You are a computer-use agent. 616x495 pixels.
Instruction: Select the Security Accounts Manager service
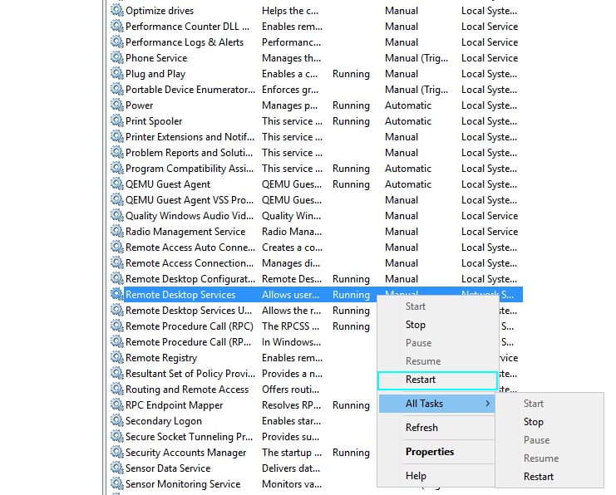click(186, 453)
